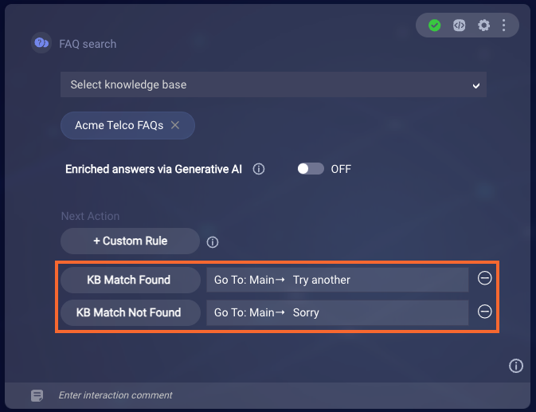The width and height of the screenshot is (536, 412).
Task: Remove the Acme Telco FAQs chip
Action: click(x=175, y=125)
